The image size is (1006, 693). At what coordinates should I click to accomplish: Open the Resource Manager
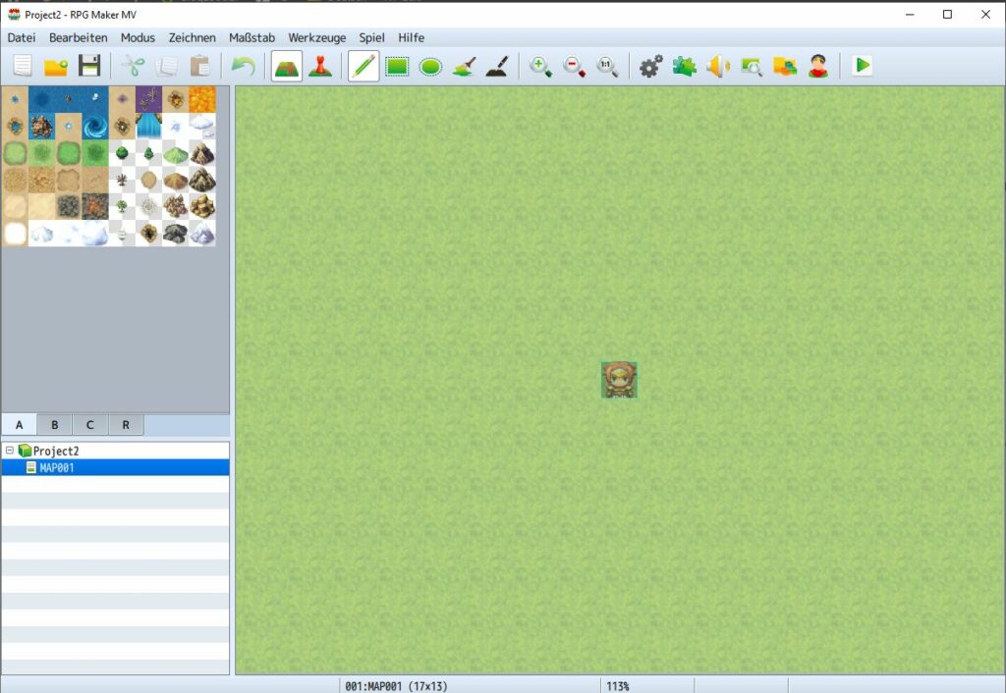pyautogui.click(x=784, y=66)
